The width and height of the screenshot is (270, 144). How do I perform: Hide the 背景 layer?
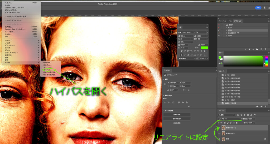pyautogui.click(x=219, y=139)
